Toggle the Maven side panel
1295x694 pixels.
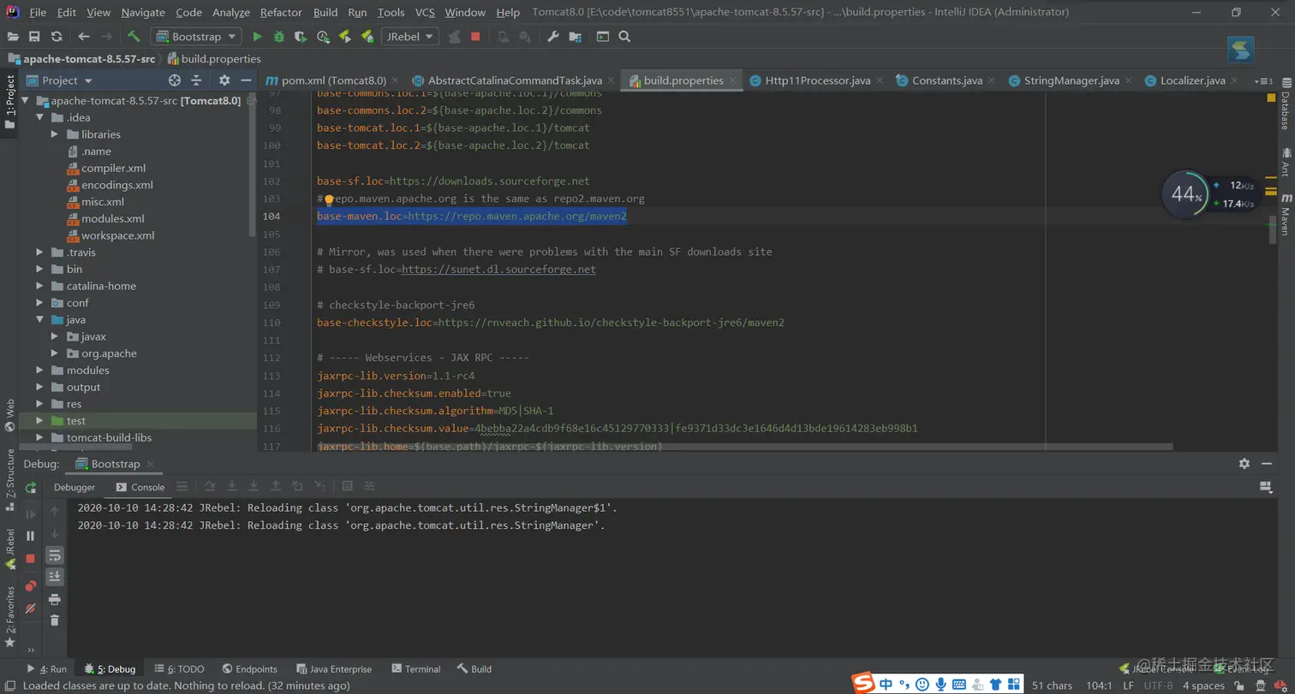click(1286, 215)
